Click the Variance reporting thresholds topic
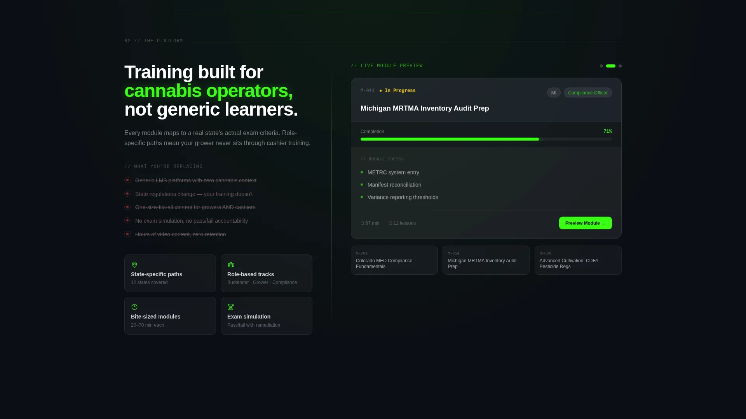This screenshot has height=419, width=746. tap(403, 197)
